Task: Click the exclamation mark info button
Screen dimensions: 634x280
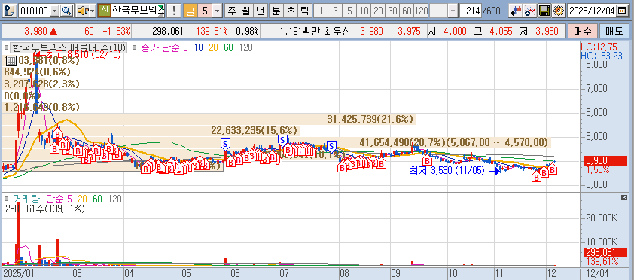Action: tap(174, 11)
